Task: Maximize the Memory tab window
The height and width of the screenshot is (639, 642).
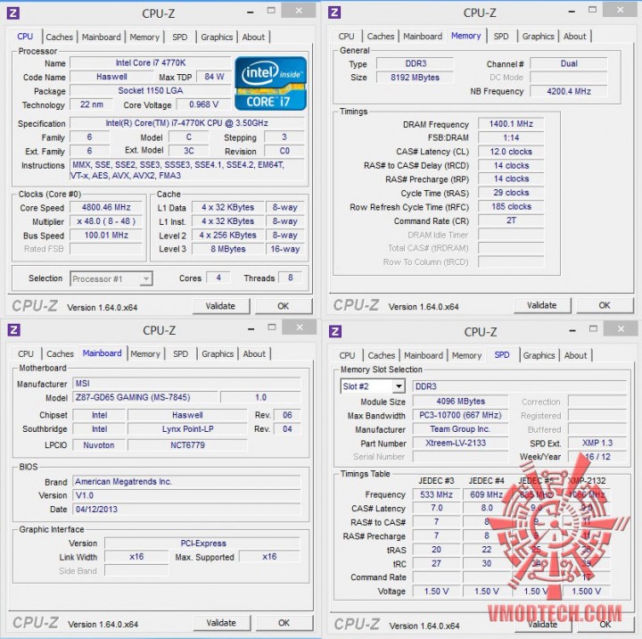Action: click(x=592, y=10)
